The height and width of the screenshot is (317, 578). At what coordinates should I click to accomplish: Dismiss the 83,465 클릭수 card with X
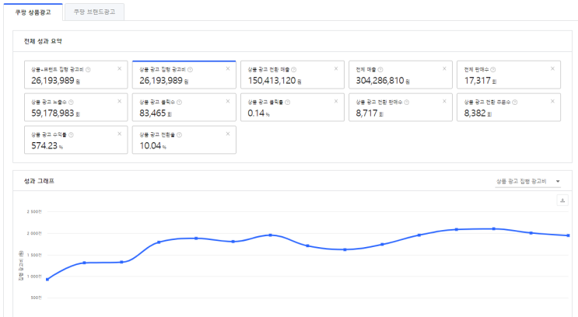click(x=227, y=101)
